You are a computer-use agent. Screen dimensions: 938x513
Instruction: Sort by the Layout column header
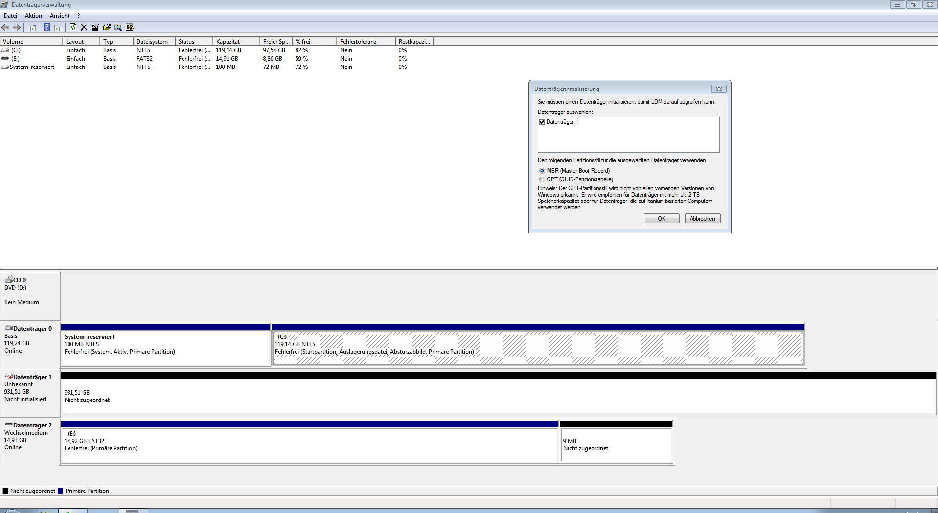[x=82, y=42]
